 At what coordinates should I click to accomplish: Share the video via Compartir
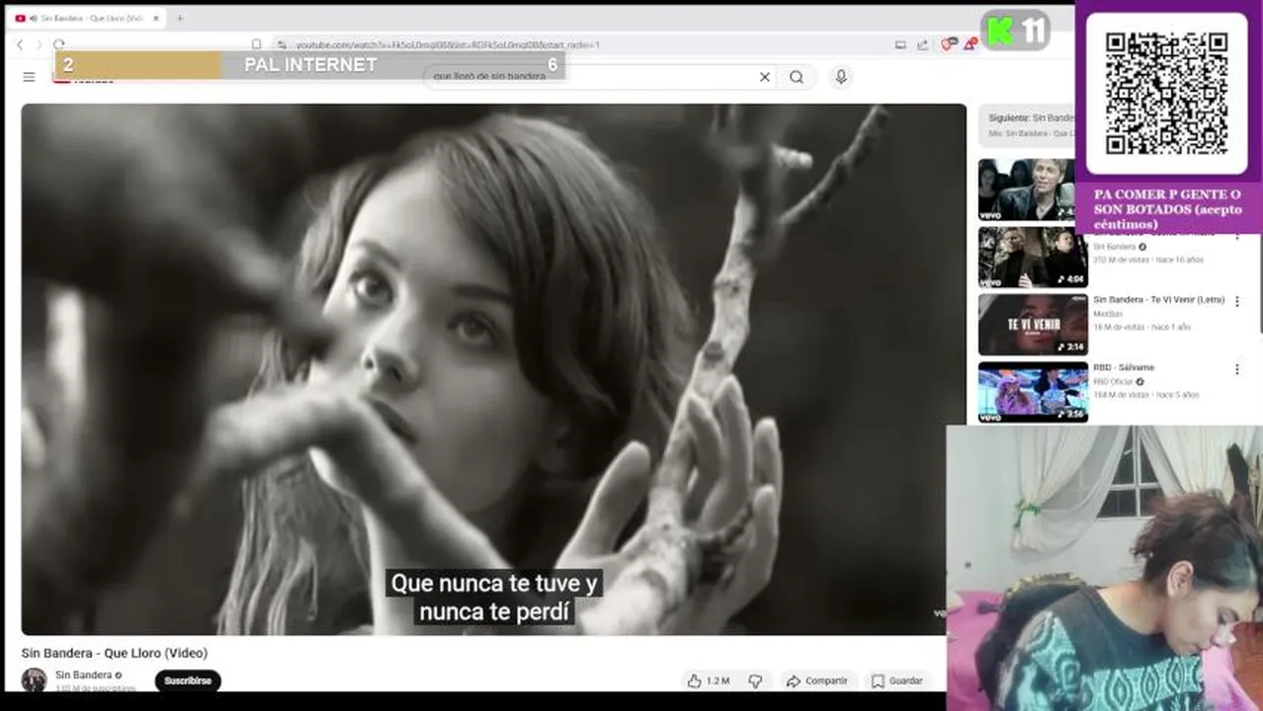pyautogui.click(x=817, y=680)
